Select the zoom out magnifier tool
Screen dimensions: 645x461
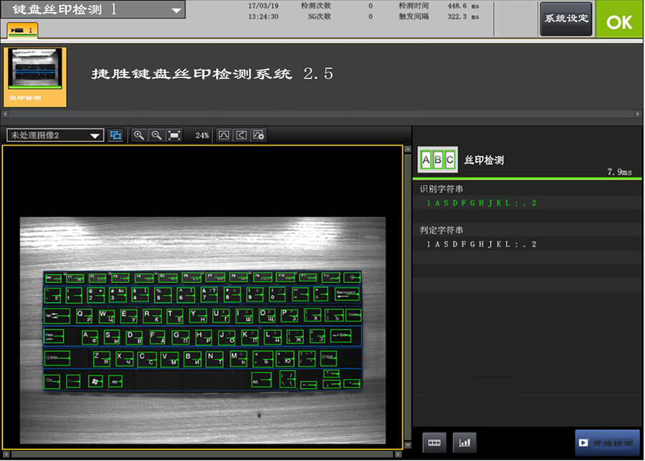tap(156, 135)
